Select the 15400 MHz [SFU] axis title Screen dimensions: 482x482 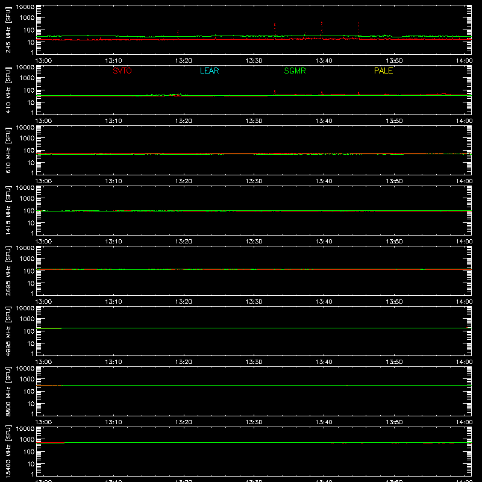pyautogui.click(x=8, y=452)
